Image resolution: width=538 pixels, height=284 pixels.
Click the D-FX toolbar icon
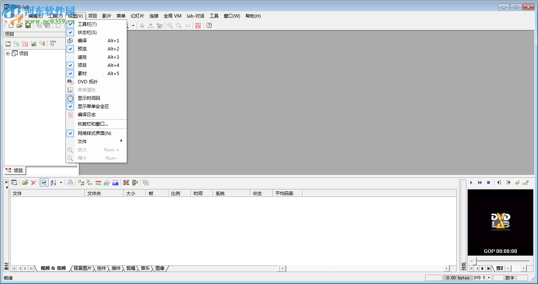[x=151, y=26]
